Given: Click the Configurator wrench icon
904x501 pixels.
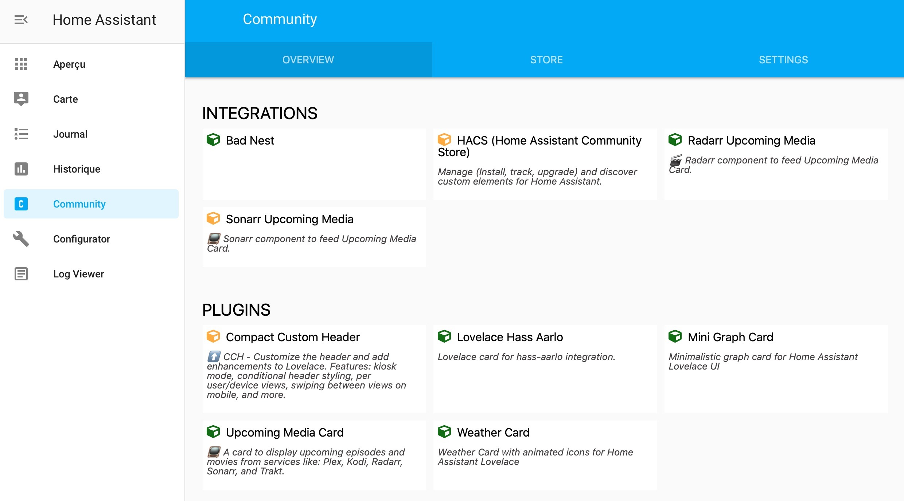Looking at the screenshot, I should [x=21, y=239].
